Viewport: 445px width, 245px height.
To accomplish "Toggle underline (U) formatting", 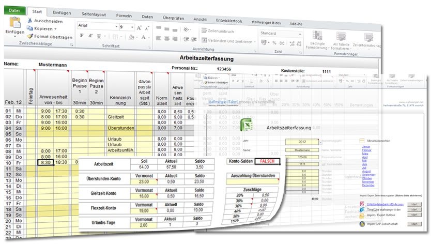I will (x=99, y=36).
